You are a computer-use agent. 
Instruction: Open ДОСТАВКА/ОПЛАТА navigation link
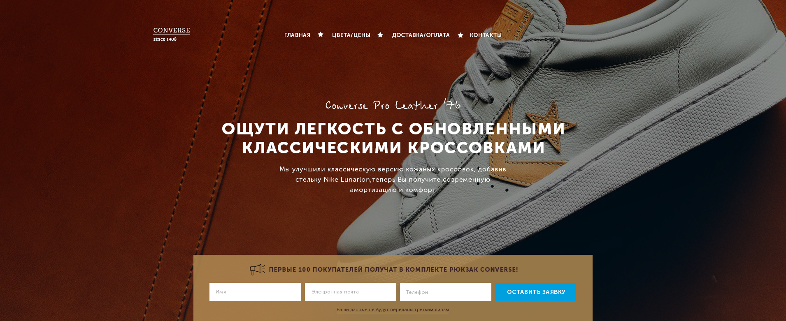coord(421,35)
